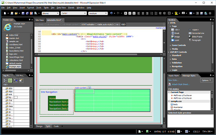Insert Image tag from Toolbox

175,37
